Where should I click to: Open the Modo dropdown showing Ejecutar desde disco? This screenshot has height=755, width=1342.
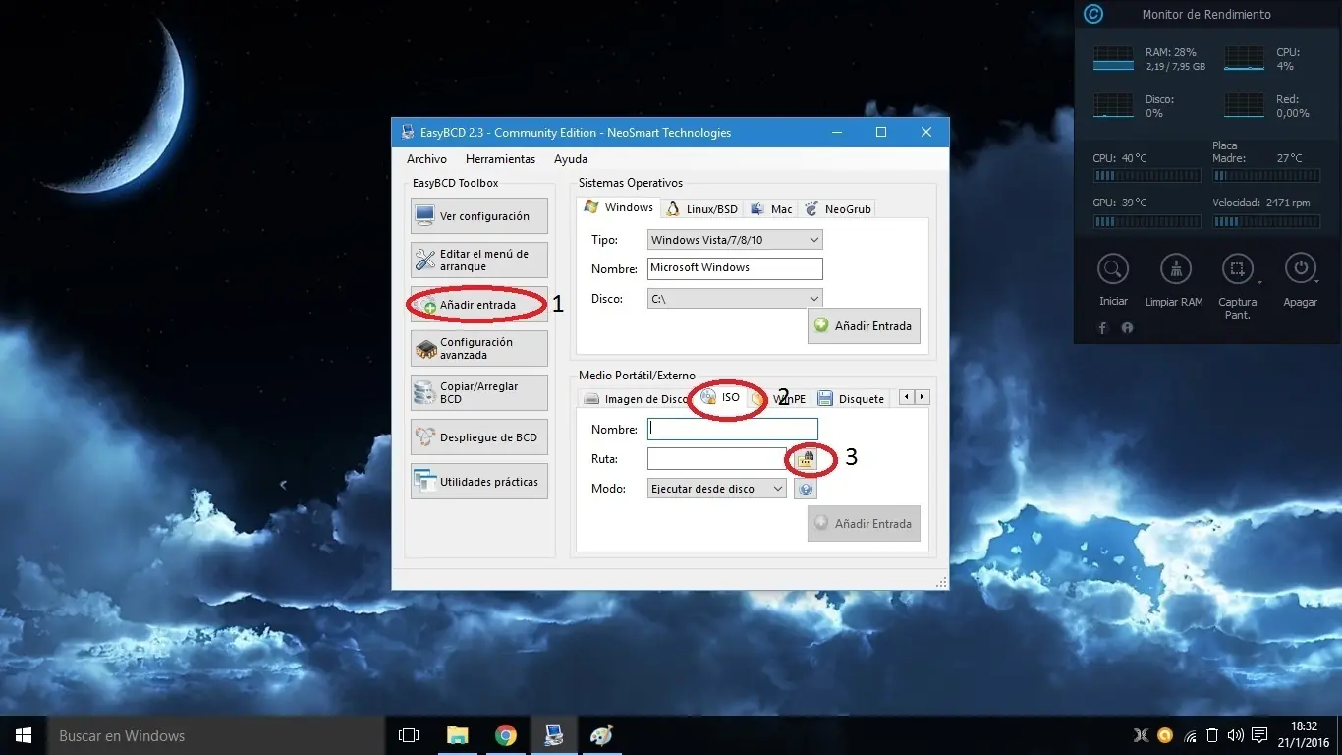pyautogui.click(x=717, y=489)
